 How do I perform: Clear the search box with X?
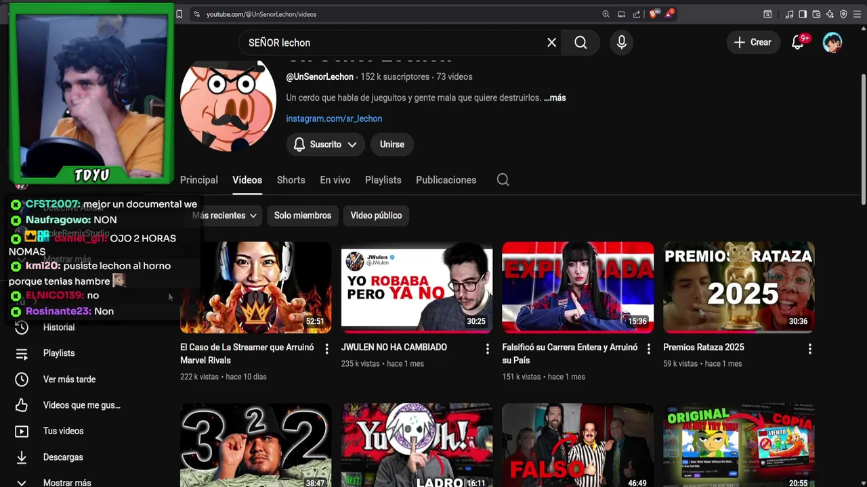pyautogui.click(x=552, y=43)
